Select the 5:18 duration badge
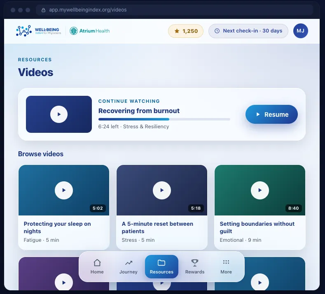Screen dimensions: 325x294 [196, 208]
